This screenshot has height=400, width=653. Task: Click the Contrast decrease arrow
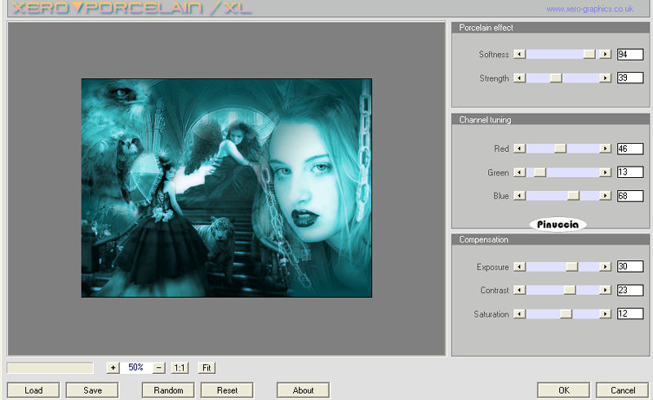tap(519, 290)
